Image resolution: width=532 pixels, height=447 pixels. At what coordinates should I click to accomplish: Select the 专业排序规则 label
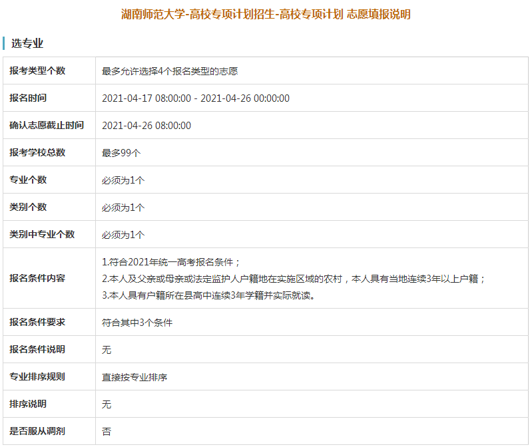(x=37, y=376)
